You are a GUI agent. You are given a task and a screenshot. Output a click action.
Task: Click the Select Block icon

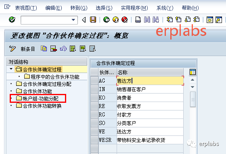(83, 49)
